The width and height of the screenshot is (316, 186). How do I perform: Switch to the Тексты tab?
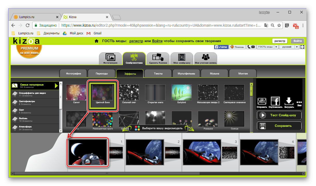click(x=158, y=73)
